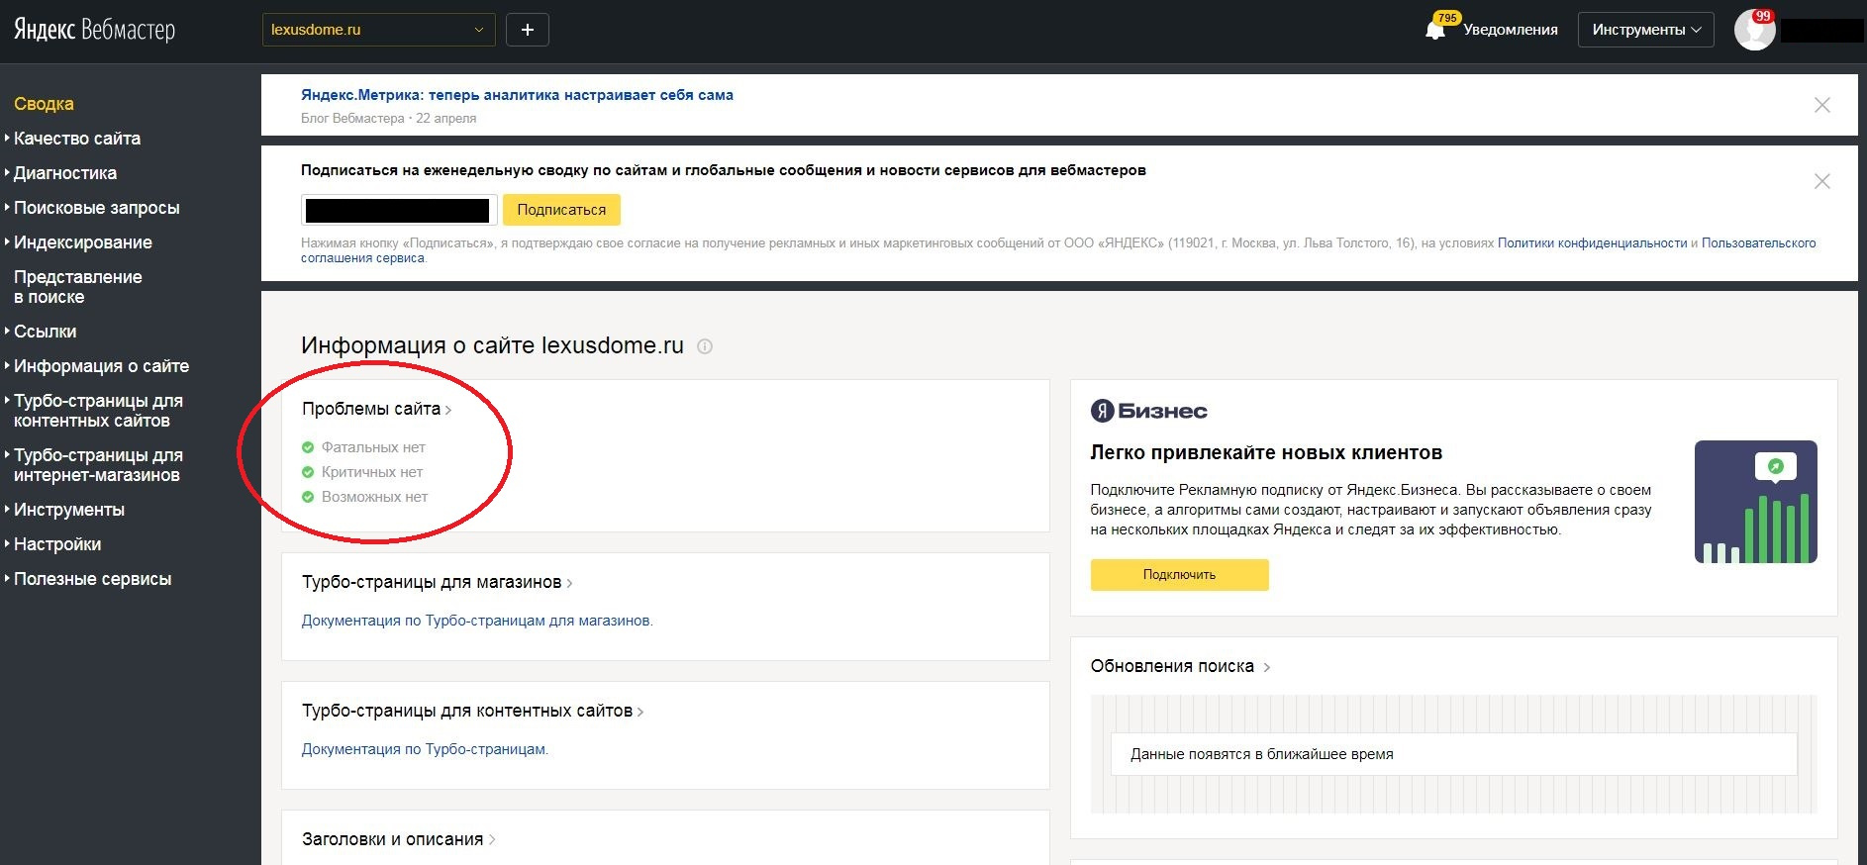Image resolution: width=1867 pixels, height=865 pixels.
Task: Click Легко привлекайте новых клиентов heading
Action: (1266, 452)
